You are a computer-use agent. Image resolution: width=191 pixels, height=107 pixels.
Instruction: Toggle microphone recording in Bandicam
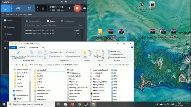click(37, 10)
